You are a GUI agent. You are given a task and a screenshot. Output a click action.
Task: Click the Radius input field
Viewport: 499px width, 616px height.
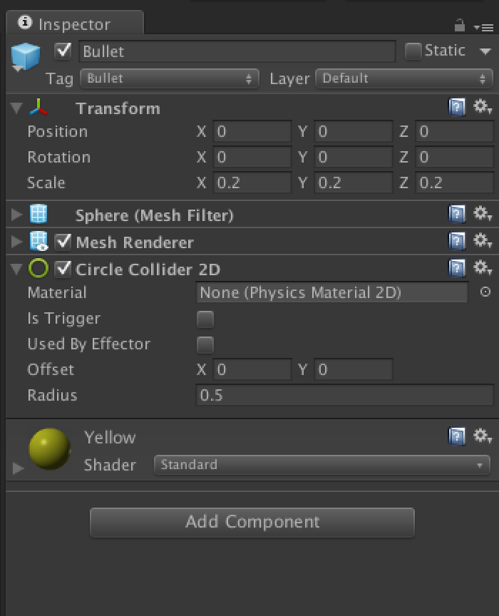(344, 395)
